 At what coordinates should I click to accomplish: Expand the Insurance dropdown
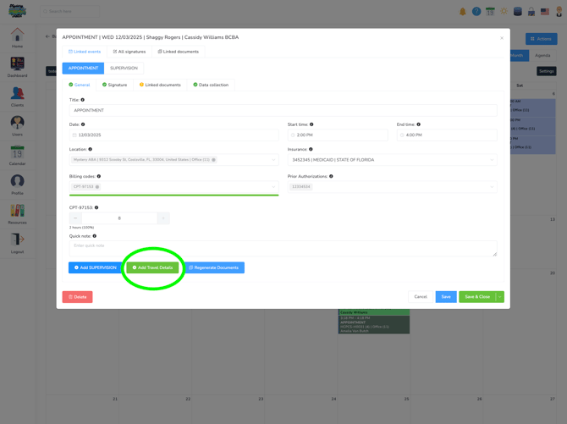[492, 160]
